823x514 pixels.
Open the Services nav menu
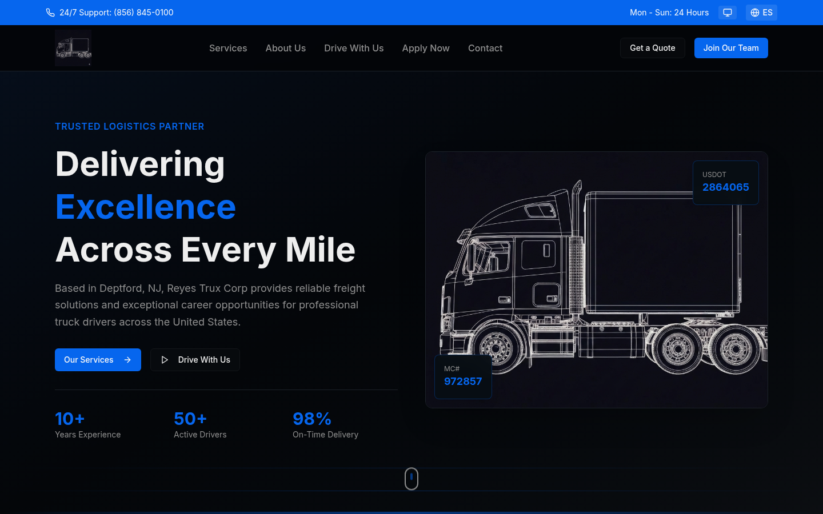(228, 48)
